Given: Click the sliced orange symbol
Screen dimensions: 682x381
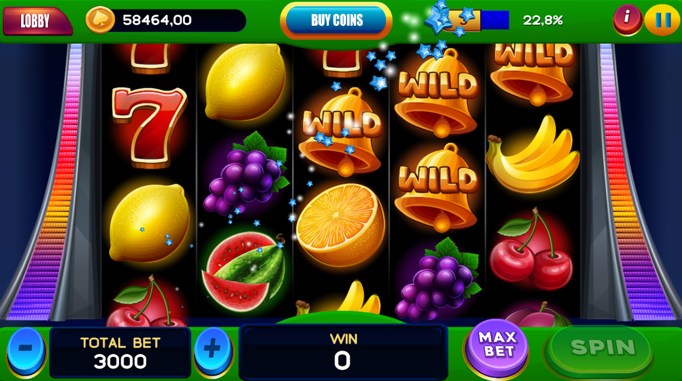Looking at the screenshot, I should (x=340, y=225).
